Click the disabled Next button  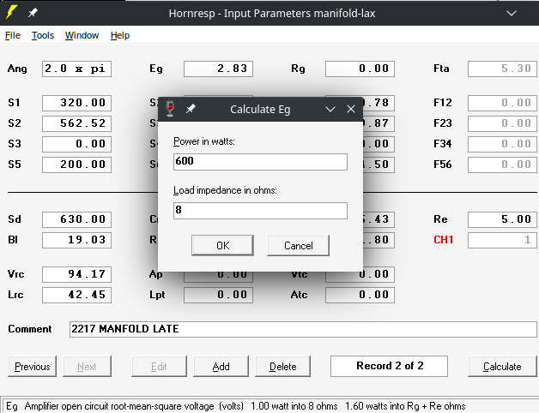click(87, 367)
